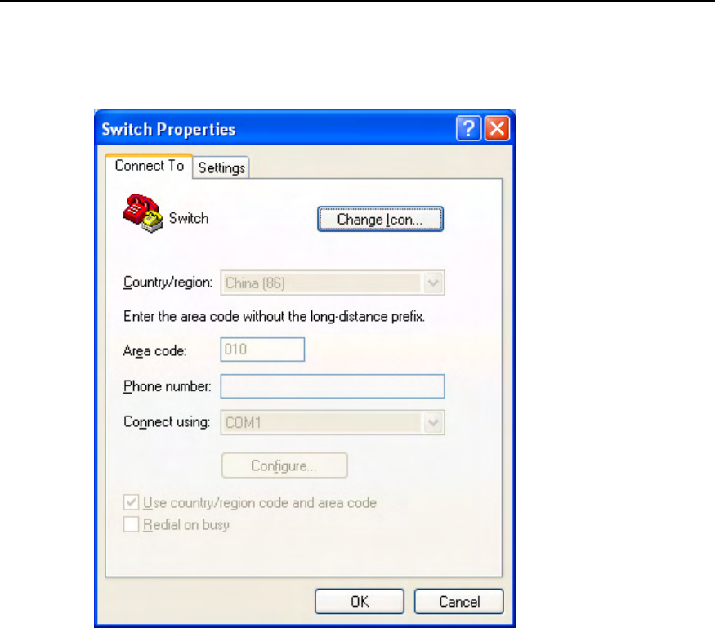Click the red telephone Switch connection icon

pyautogui.click(x=143, y=213)
